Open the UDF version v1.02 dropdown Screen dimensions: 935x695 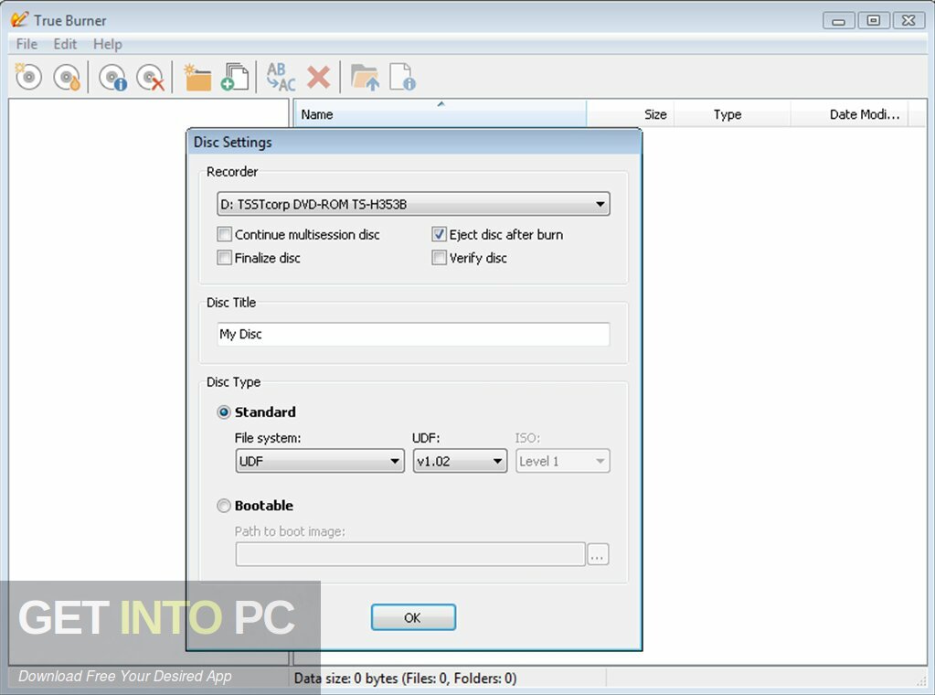[460, 461]
